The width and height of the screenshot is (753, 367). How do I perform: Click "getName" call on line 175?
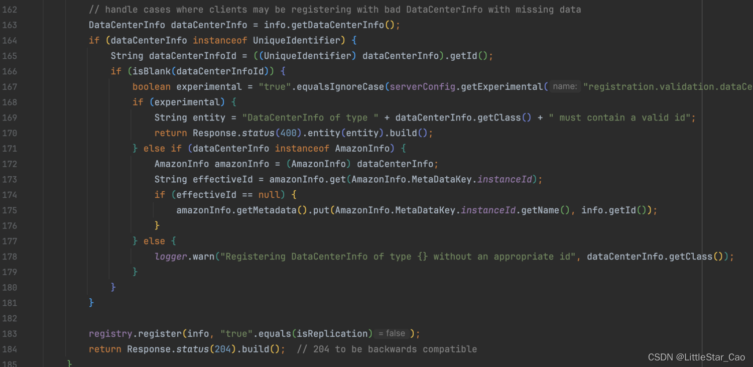pos(540,210)
